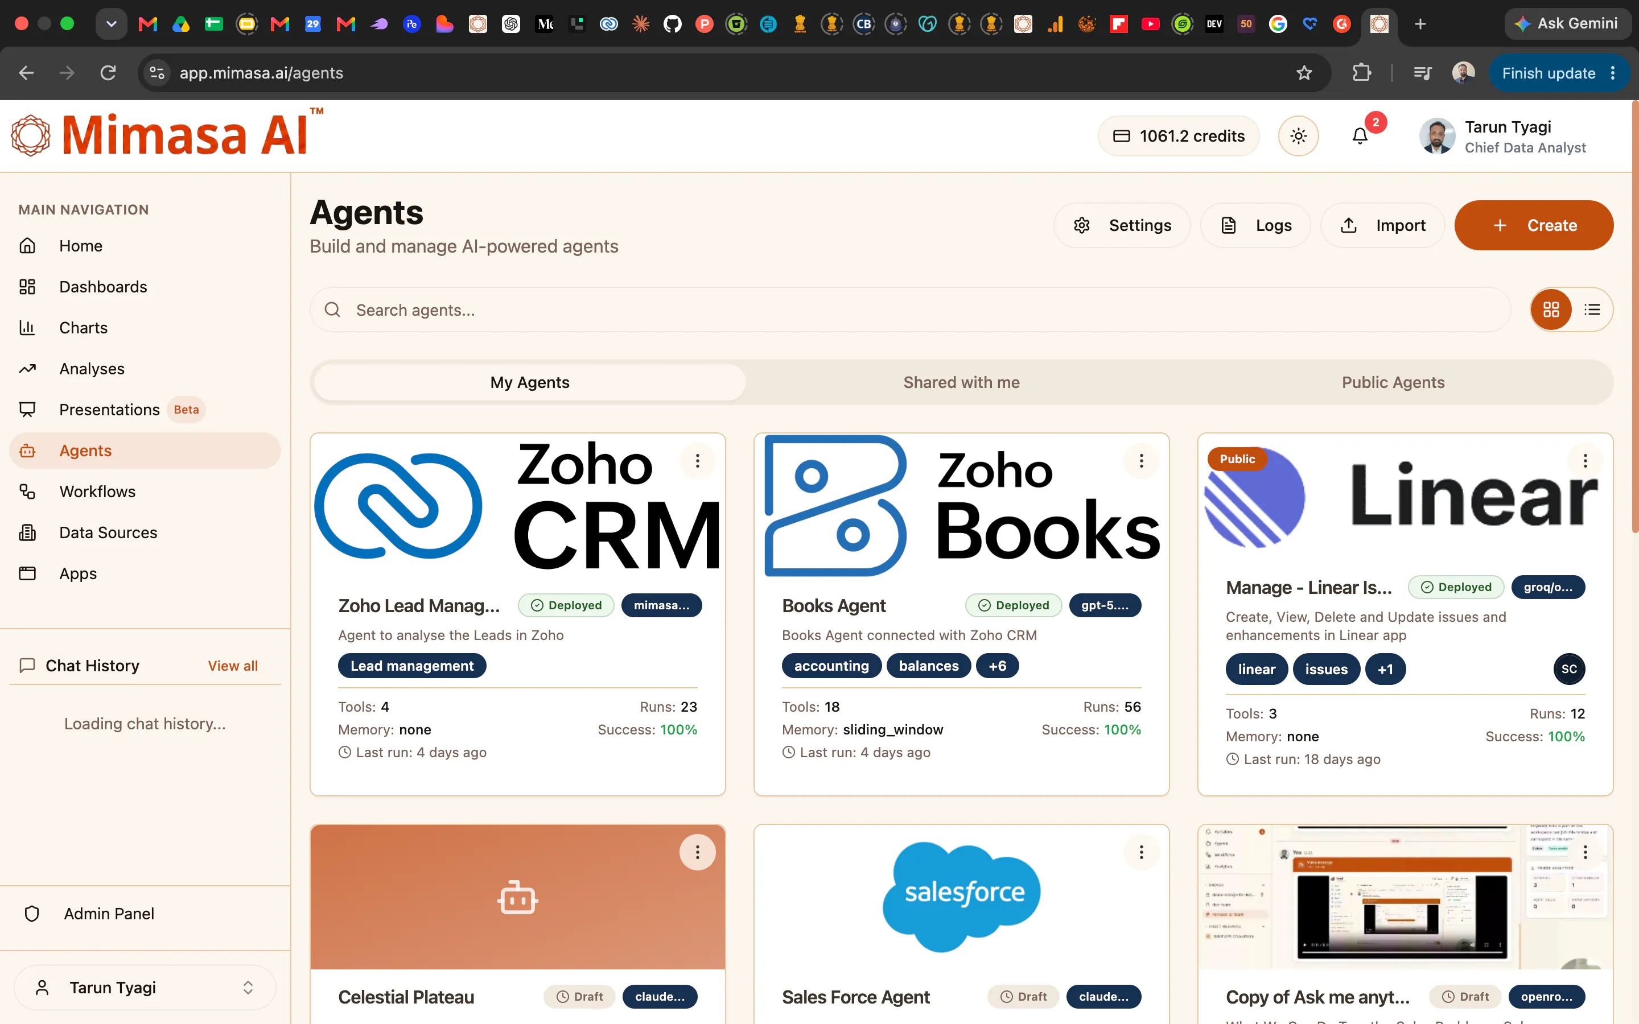Click the Agents sidebar robot icon

[27, 451]
